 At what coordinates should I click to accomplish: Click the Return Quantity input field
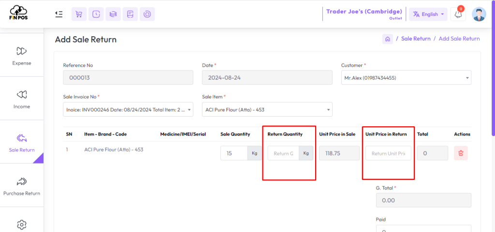point(283,153)
